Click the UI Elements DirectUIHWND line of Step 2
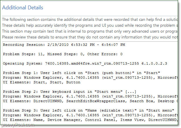The height and width of the screenshot is (128, 181). coord(90,101)
